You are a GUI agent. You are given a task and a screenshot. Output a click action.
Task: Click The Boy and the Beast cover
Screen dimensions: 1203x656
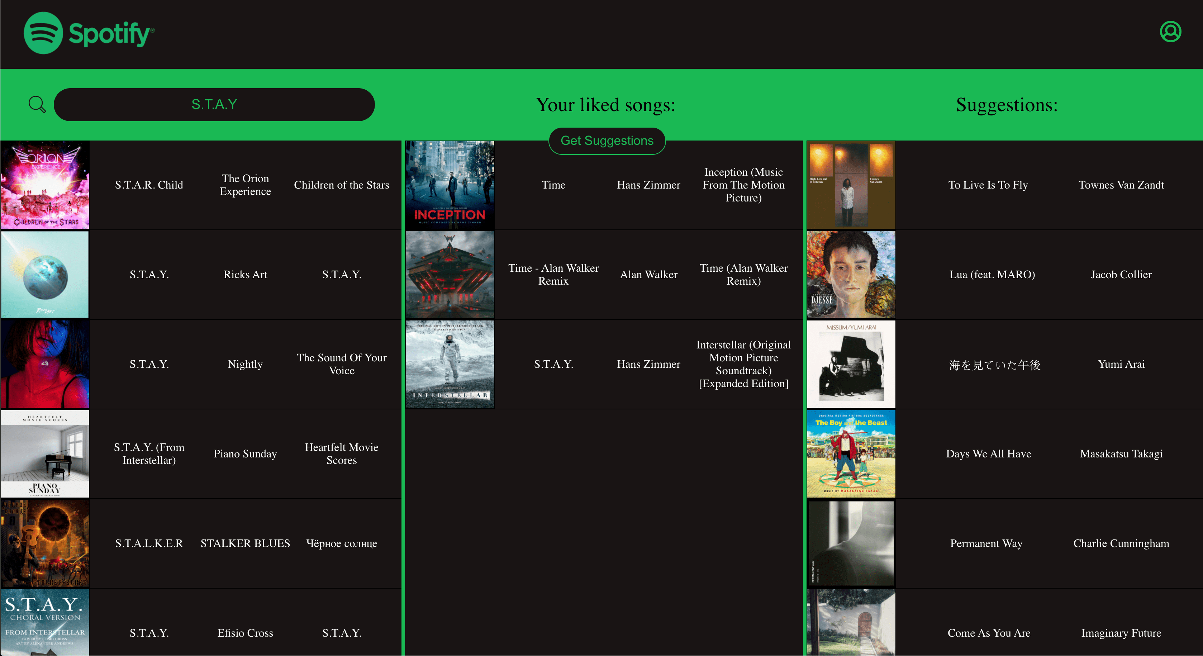tap(851, 454)
